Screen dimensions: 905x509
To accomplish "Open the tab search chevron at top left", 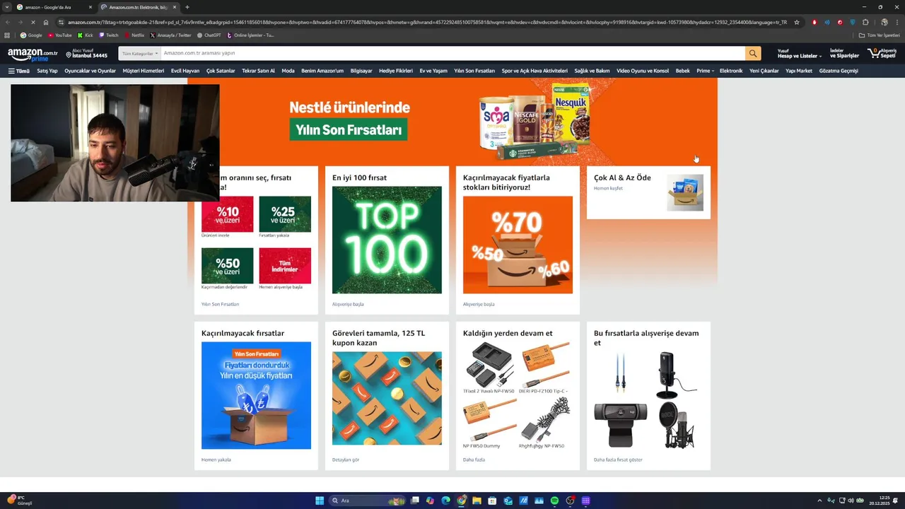I will pyautogui.click(x=7, y=7).
